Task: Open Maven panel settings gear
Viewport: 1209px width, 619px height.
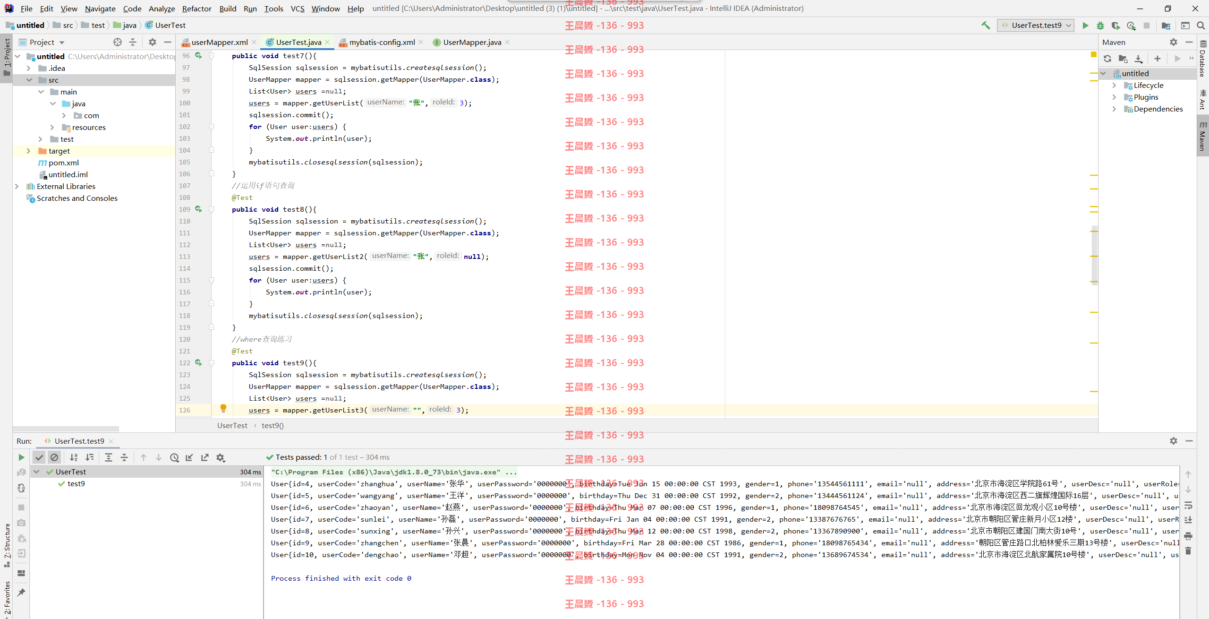Action: click(x=1174, y=42)
